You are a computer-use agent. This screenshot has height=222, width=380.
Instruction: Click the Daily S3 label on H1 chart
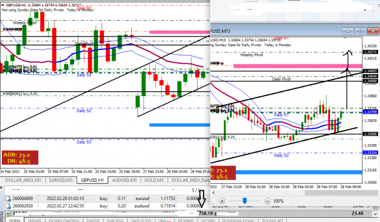[84, 142]
